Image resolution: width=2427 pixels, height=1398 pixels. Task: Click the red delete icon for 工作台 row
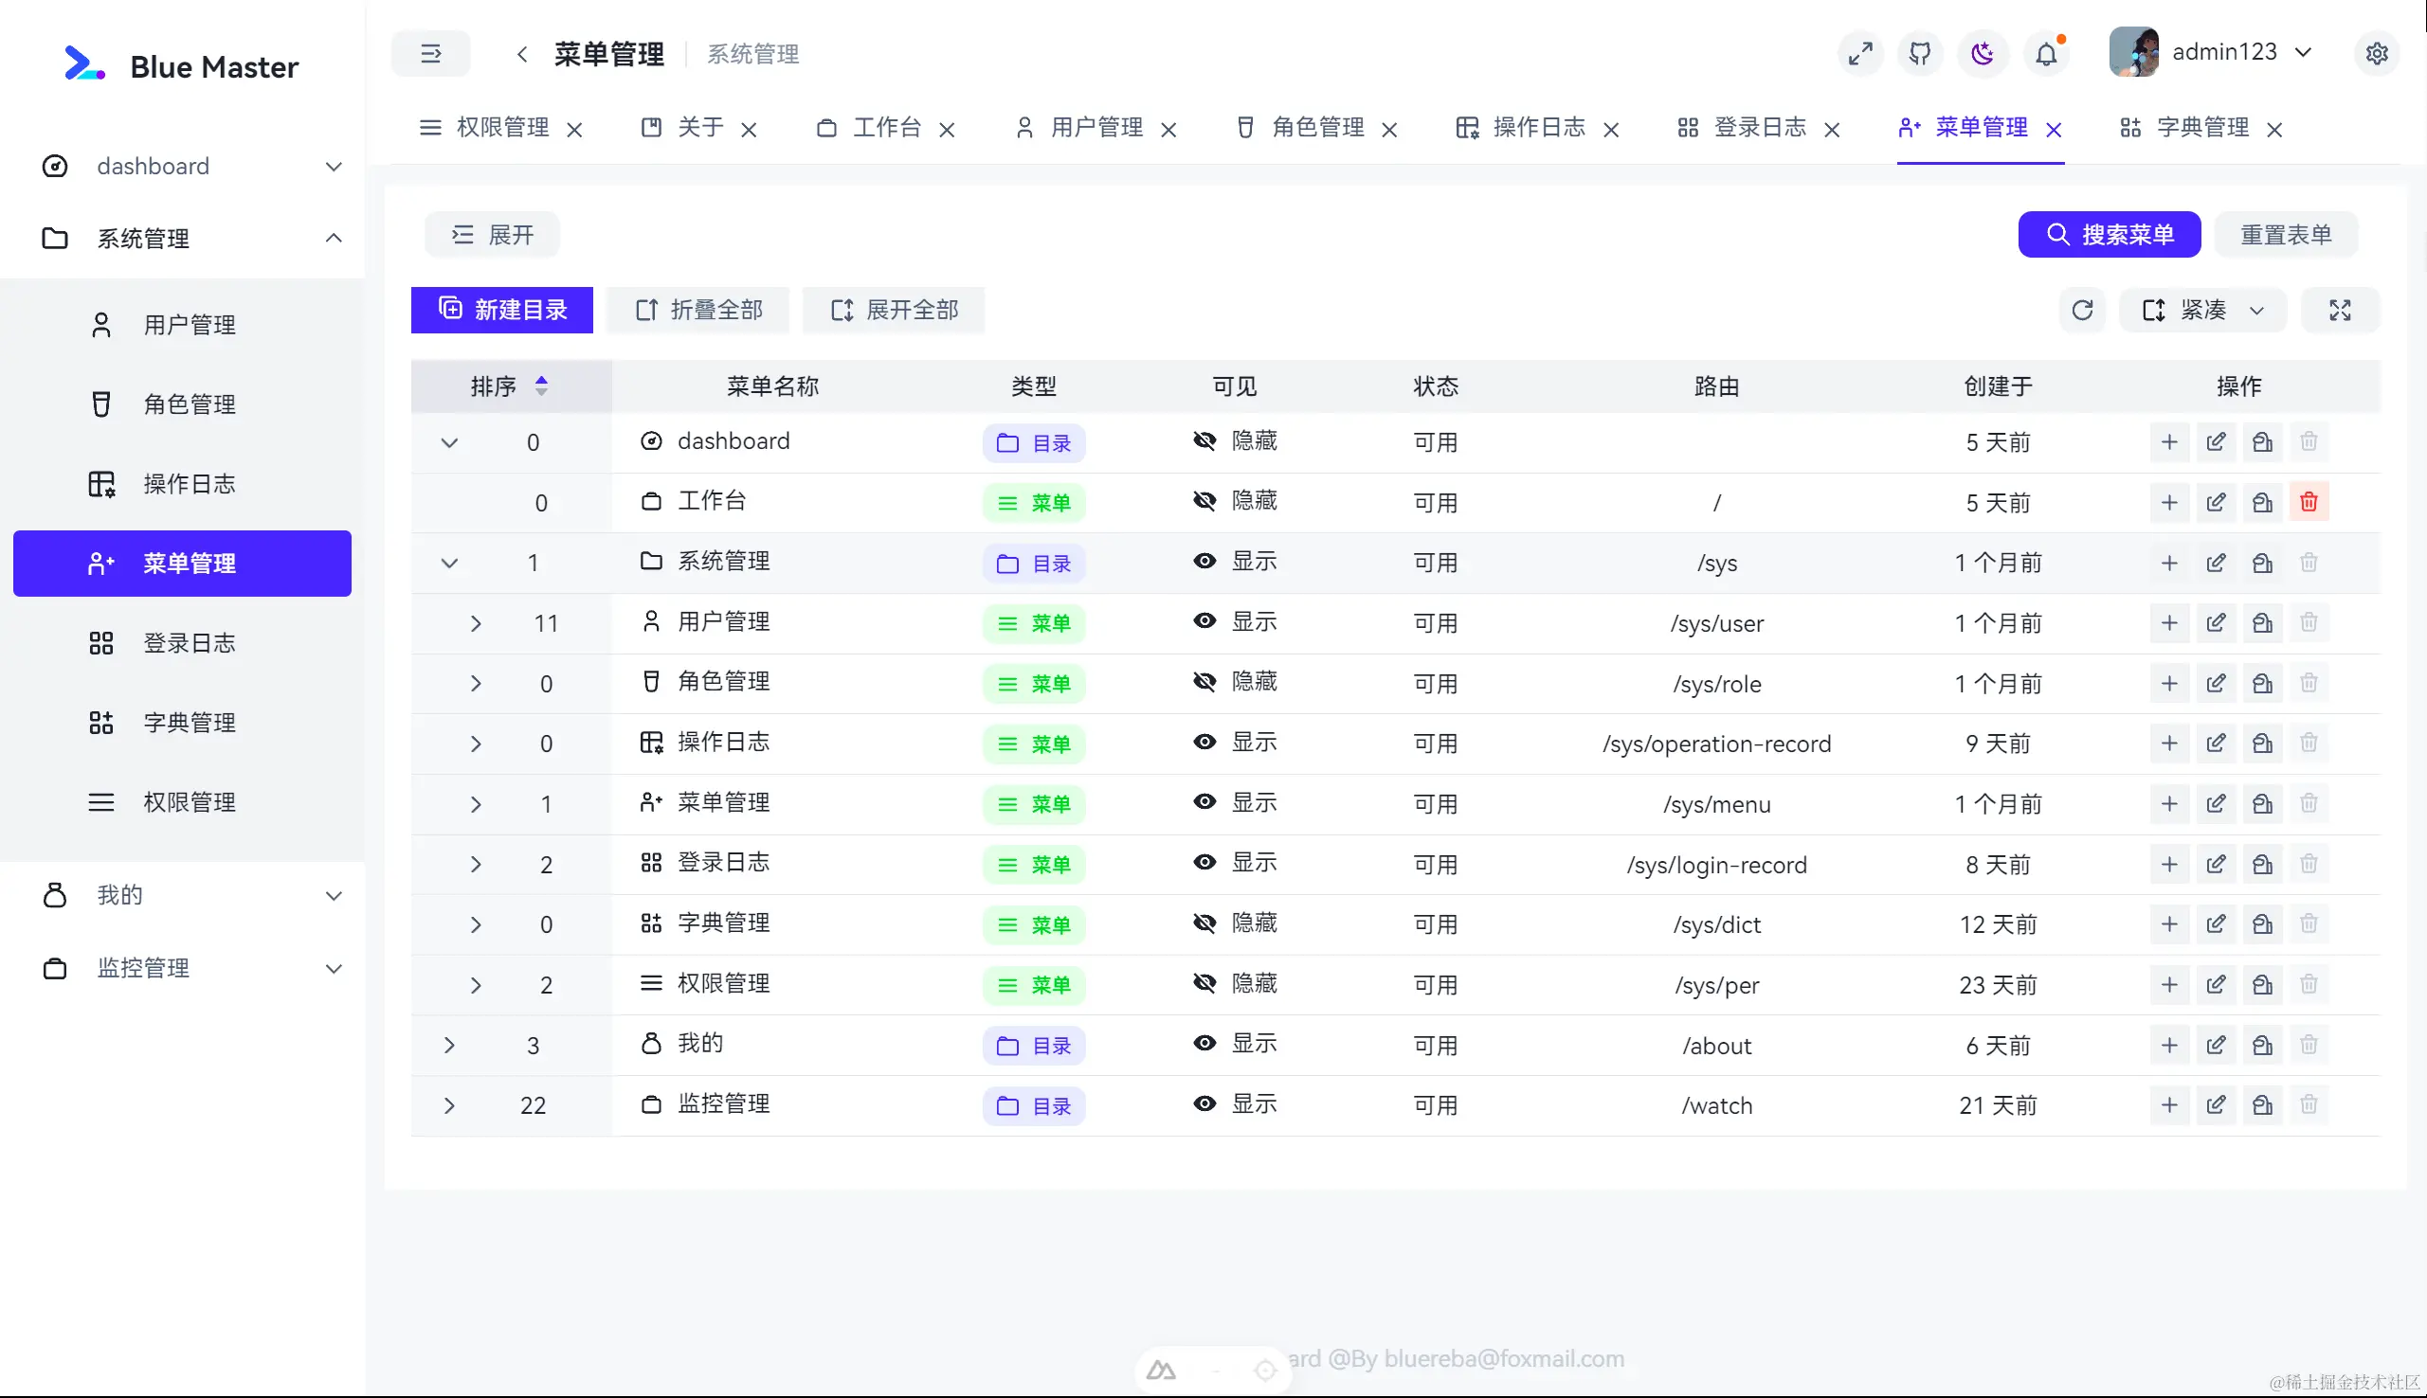pyautogui.click(x=2309, y=502)
